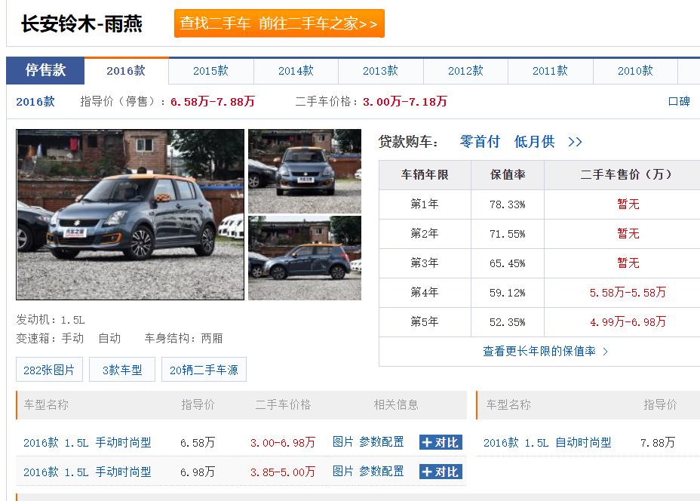The image size is (700, 501).
Task: Open the 2013款 model year tab
Action: (x=379, y=70)
